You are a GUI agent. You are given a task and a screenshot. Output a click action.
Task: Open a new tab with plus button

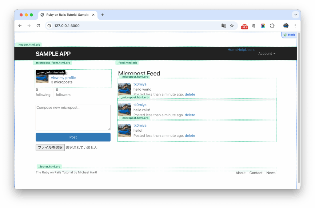(102, 15)
